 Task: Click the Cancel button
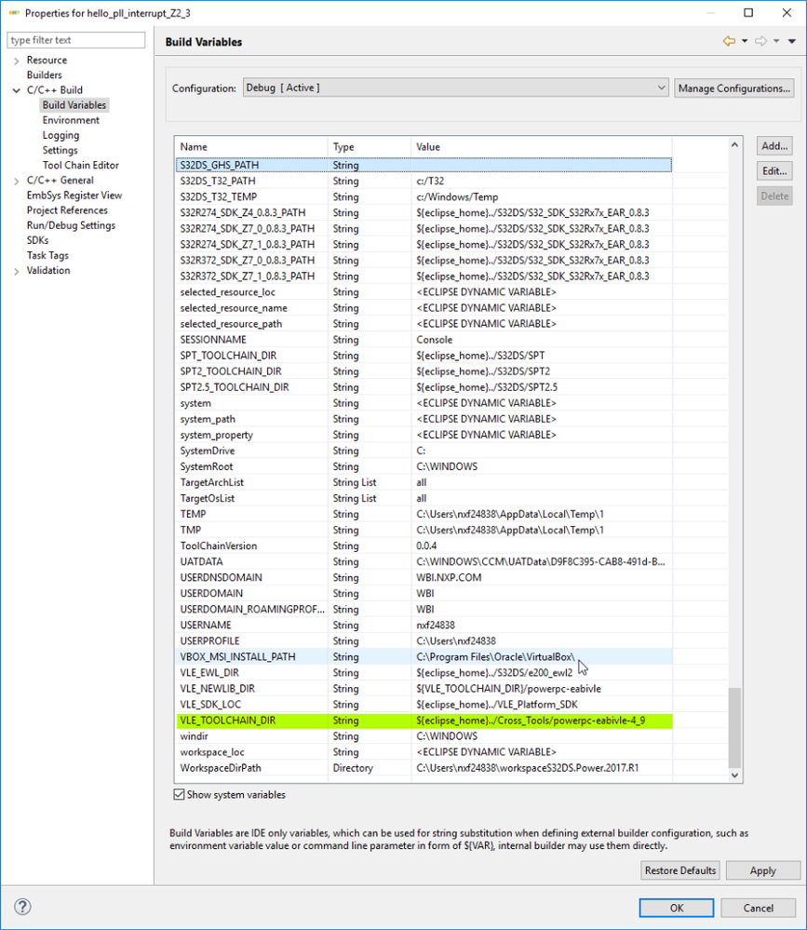(758, 908)
